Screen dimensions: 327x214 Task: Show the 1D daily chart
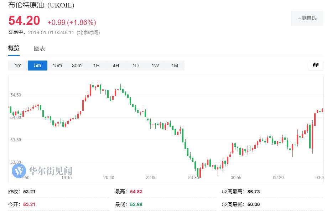click(x=135, y=66)
